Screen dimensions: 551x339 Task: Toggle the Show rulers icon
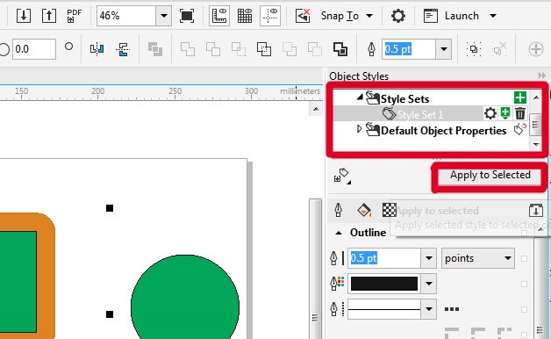point(219,16)
